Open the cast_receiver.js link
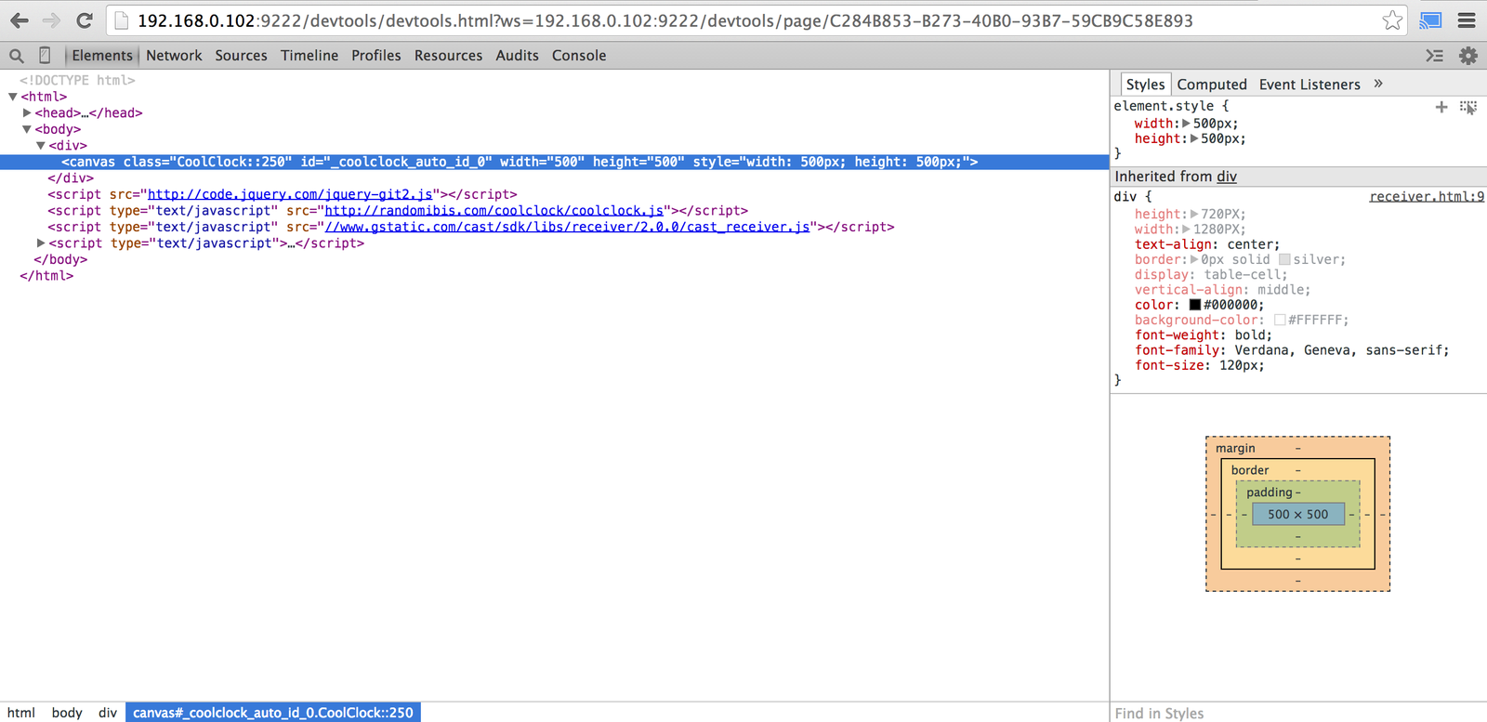The image size is (1487, 722). [x=567, y=227]
